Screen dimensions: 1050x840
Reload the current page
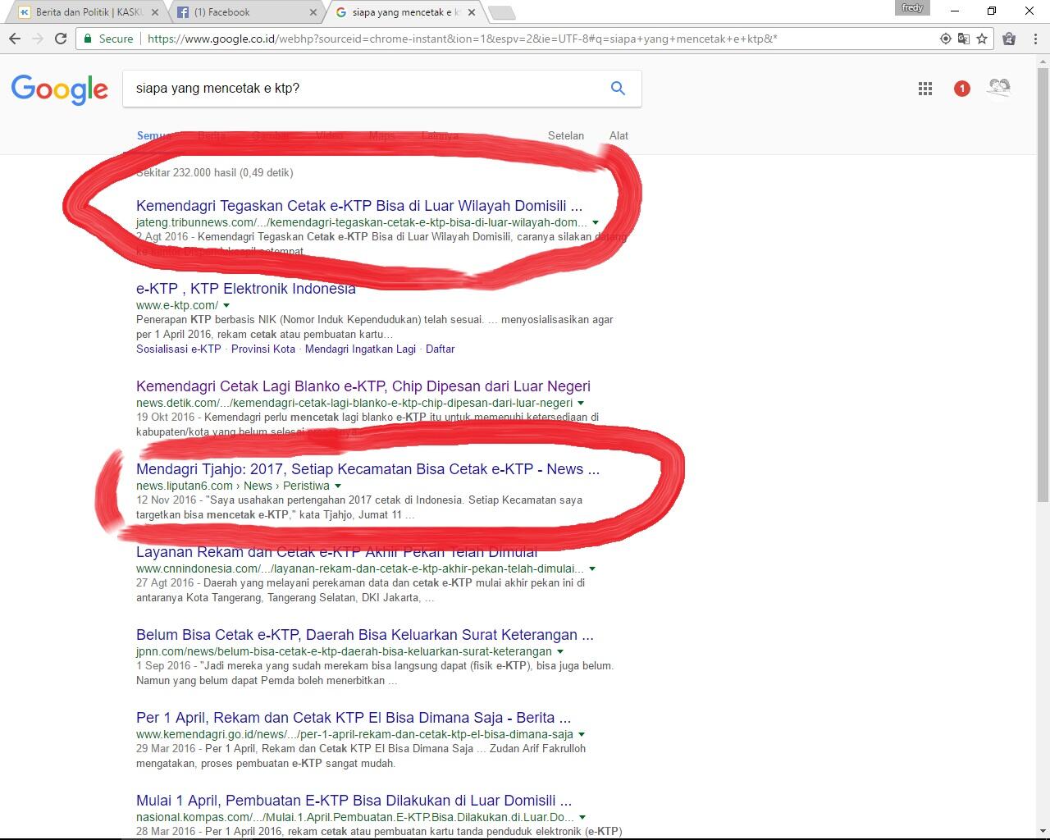tap(61, 39)
